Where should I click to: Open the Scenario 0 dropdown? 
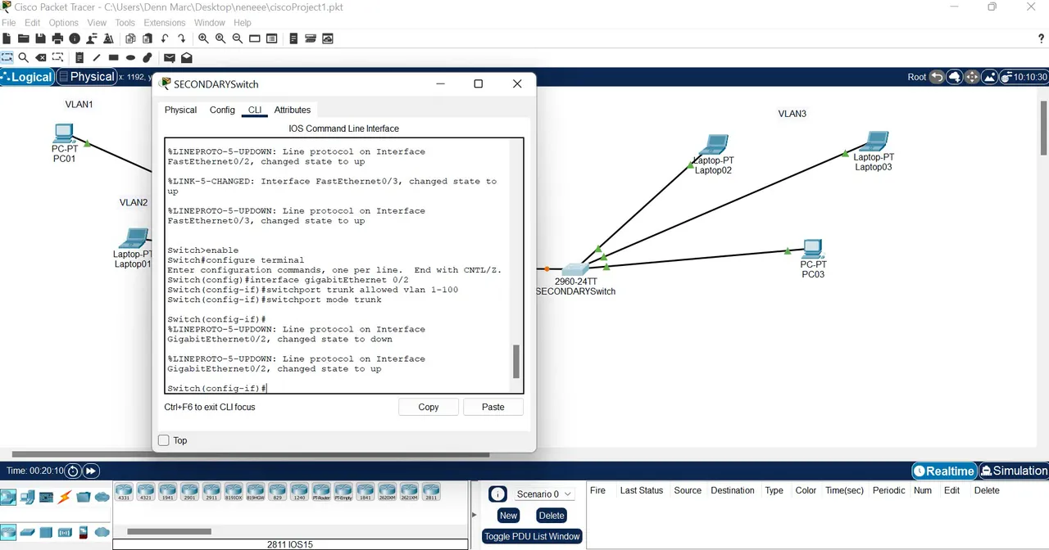544,494
